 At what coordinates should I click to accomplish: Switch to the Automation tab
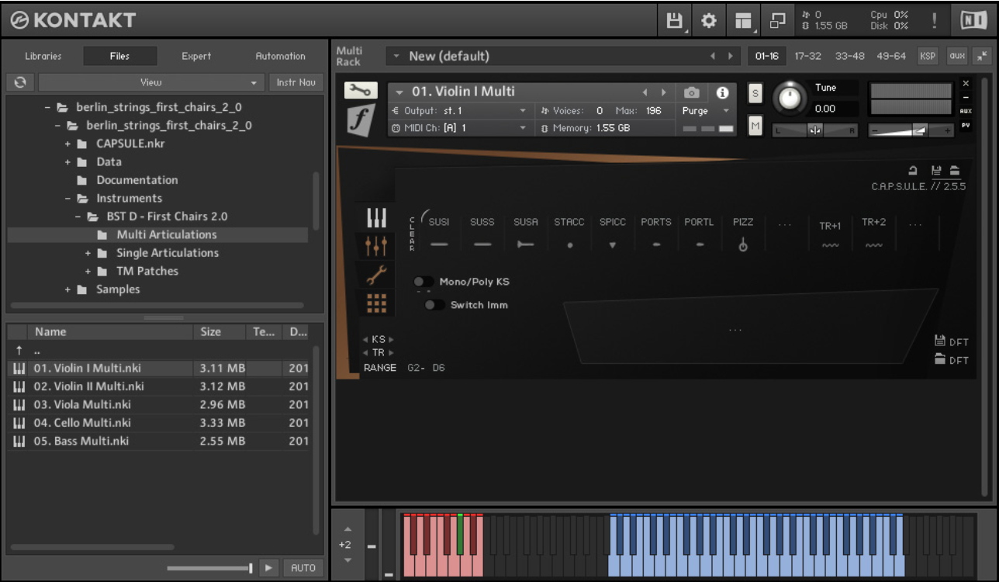click(x=280, y=56)
